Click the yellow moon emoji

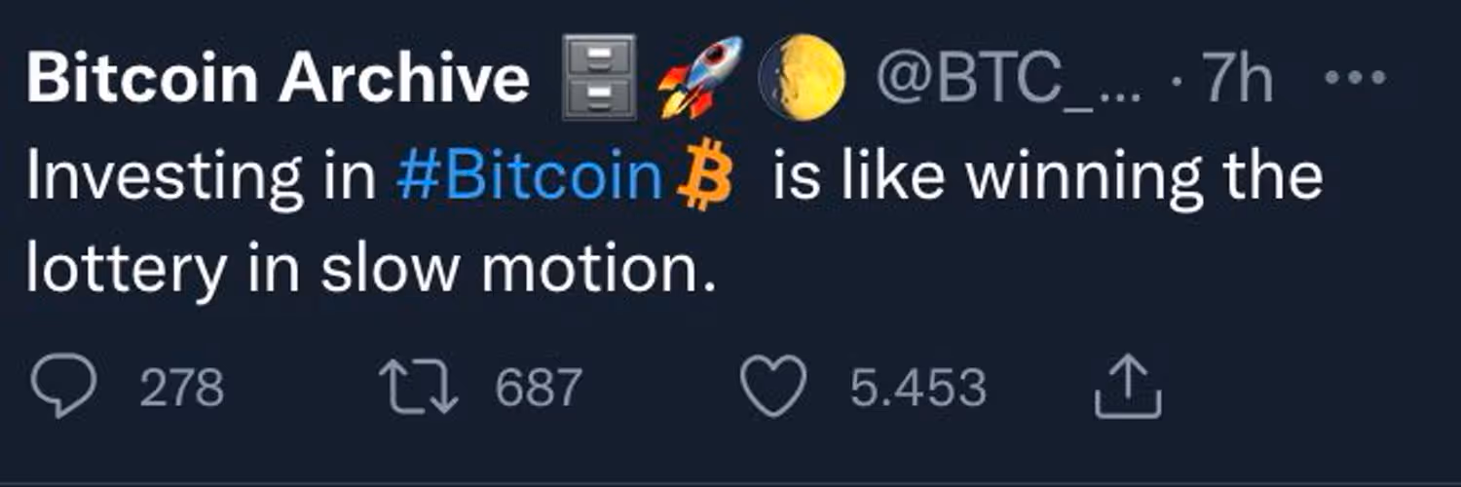(x=801, y=76)
